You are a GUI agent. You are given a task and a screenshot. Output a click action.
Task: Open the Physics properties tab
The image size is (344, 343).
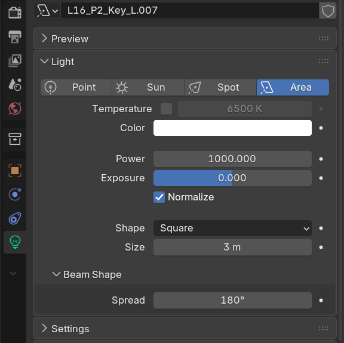pos(15,194)
